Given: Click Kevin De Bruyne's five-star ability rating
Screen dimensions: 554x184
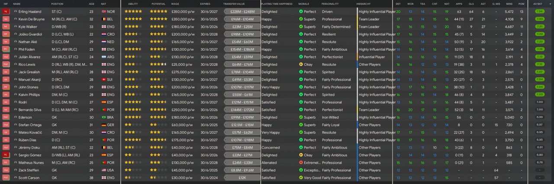Looking at the screenshot, I should [133, 19].
